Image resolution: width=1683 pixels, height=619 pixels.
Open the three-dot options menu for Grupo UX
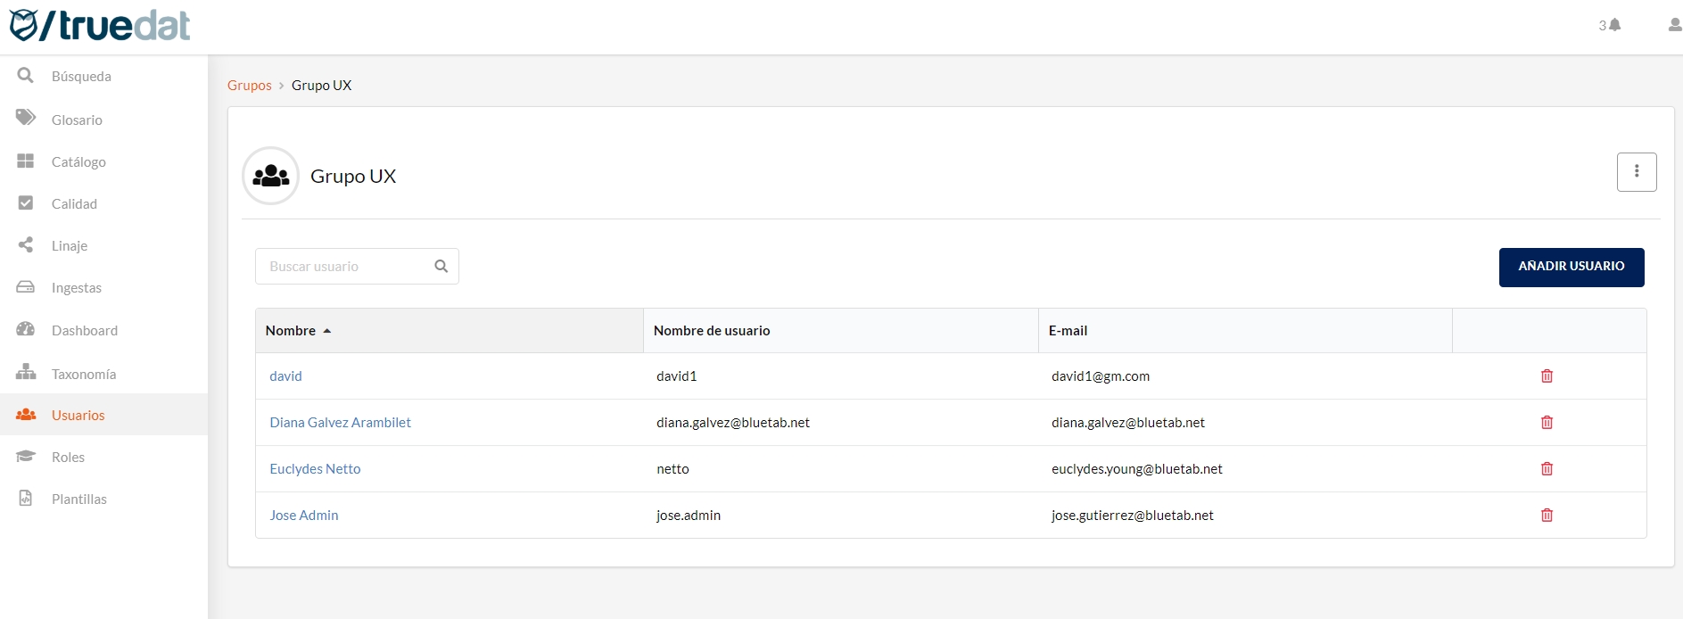tap(1636, 172)
